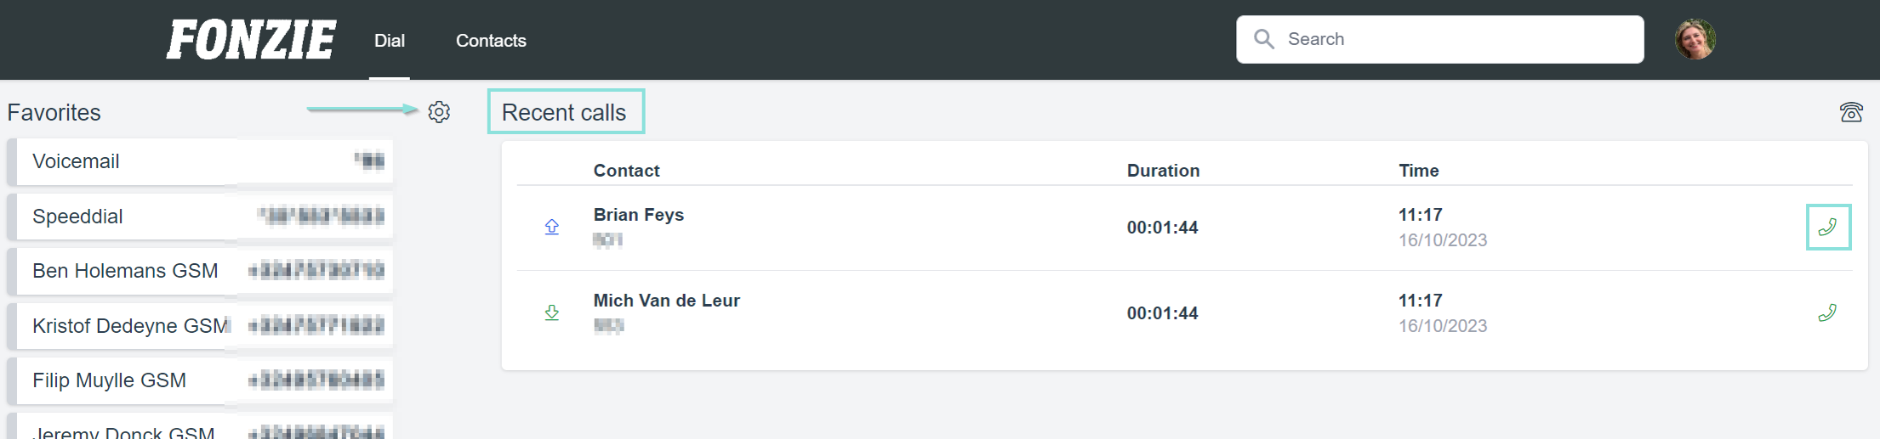This screenshot has width=1880, height=439.
Task: Click the desk phone icon
Action: point(1851,112)
